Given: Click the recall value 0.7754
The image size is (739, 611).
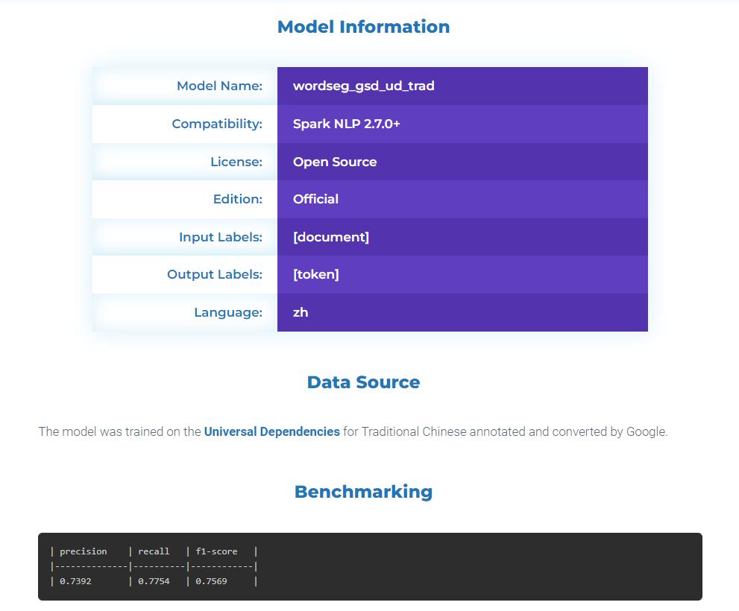Looking at the screenshot, I should coord(154,581).
